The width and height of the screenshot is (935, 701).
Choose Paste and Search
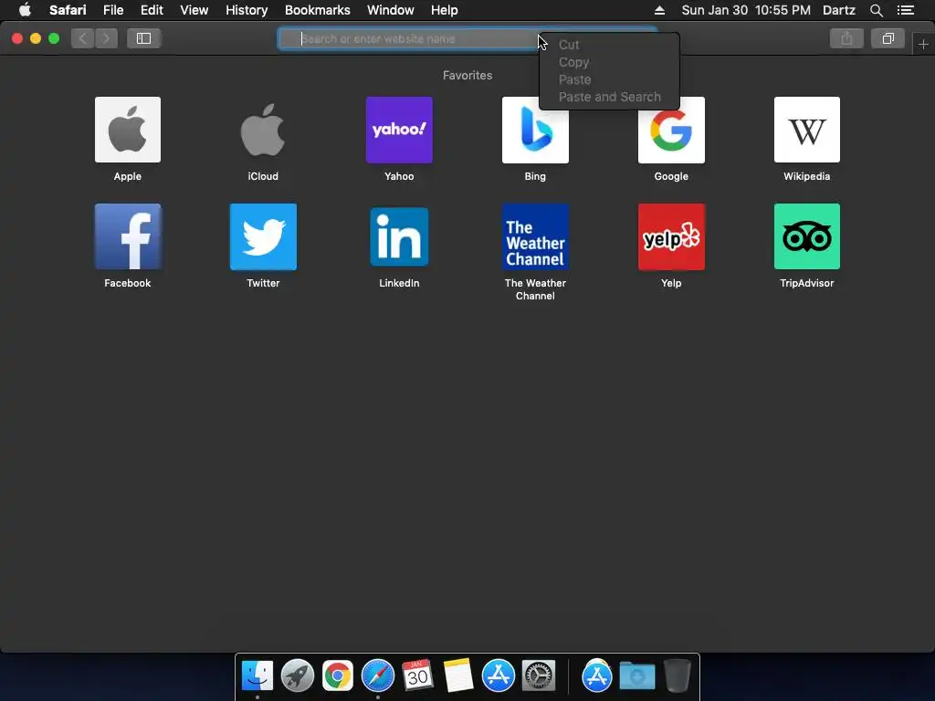pyautogui.click(x=609, y=97)
